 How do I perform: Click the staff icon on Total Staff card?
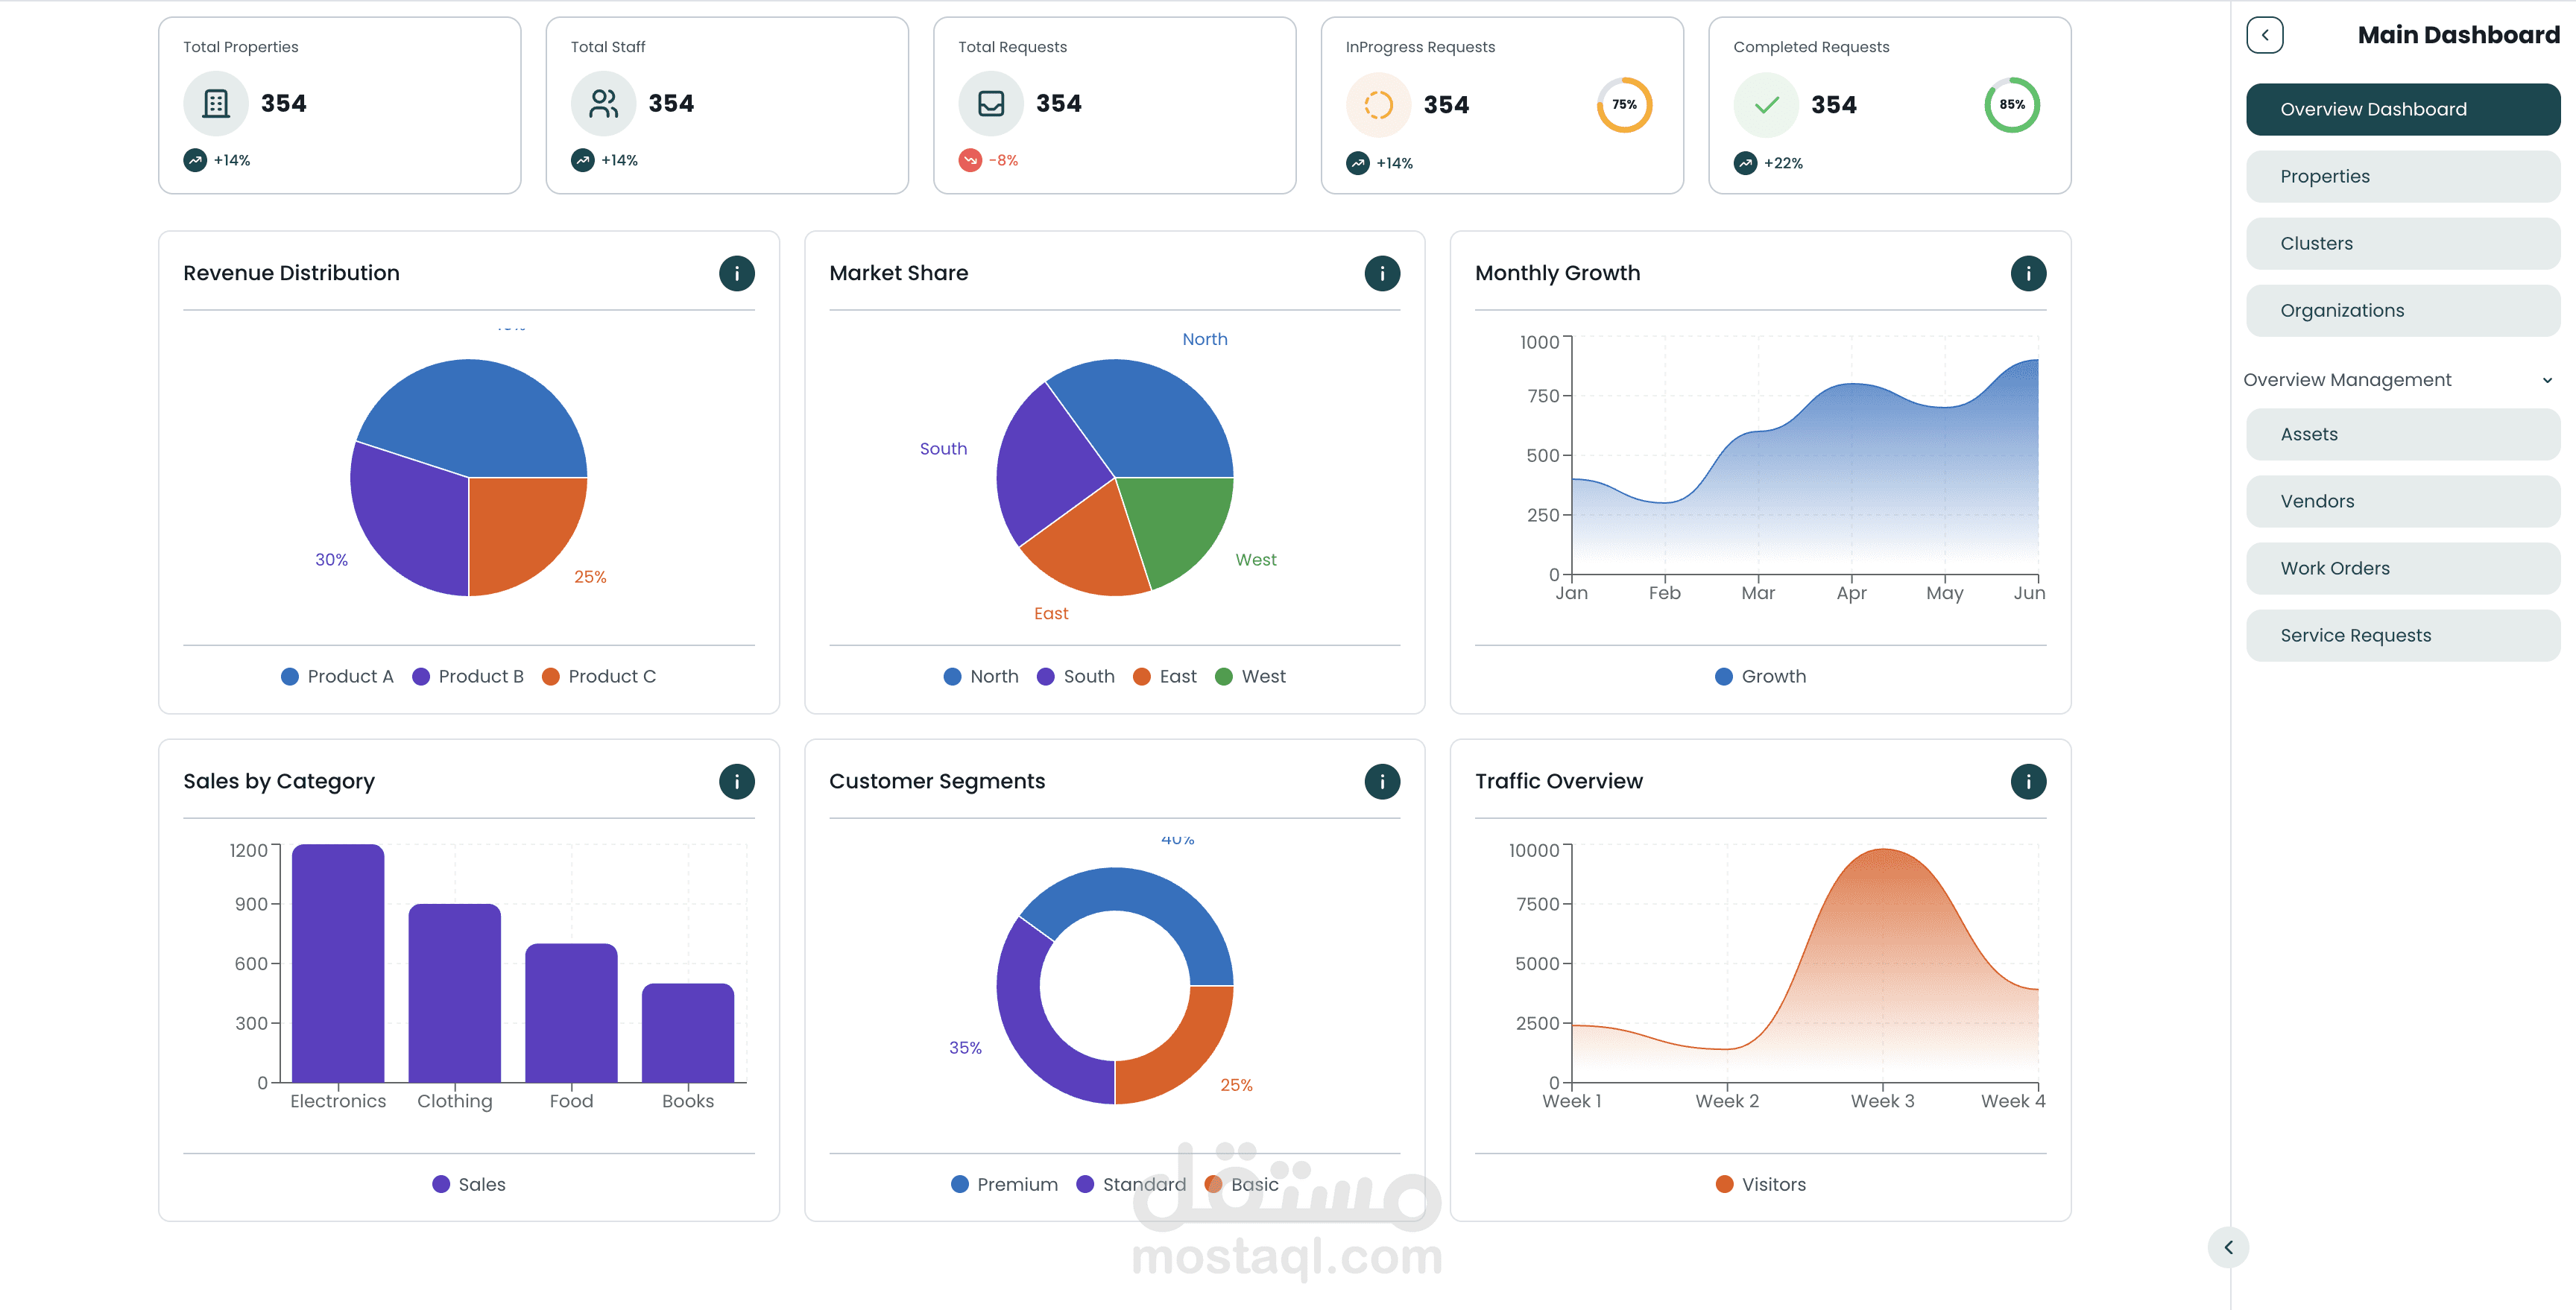coord(603,103)
